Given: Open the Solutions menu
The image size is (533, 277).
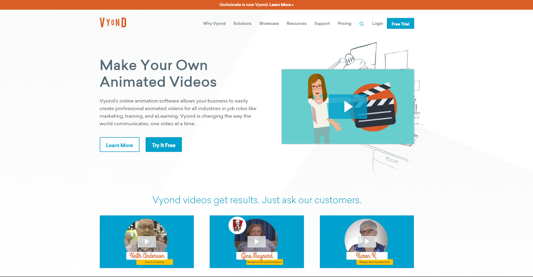Looking at the screenshot, I should point(242,23).
